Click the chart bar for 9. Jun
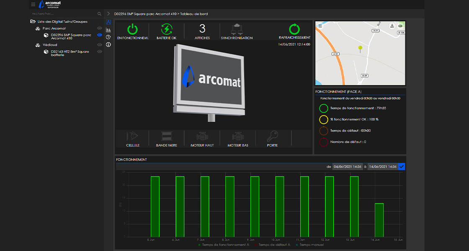The image size is (469, 251). tap(255, 207)
